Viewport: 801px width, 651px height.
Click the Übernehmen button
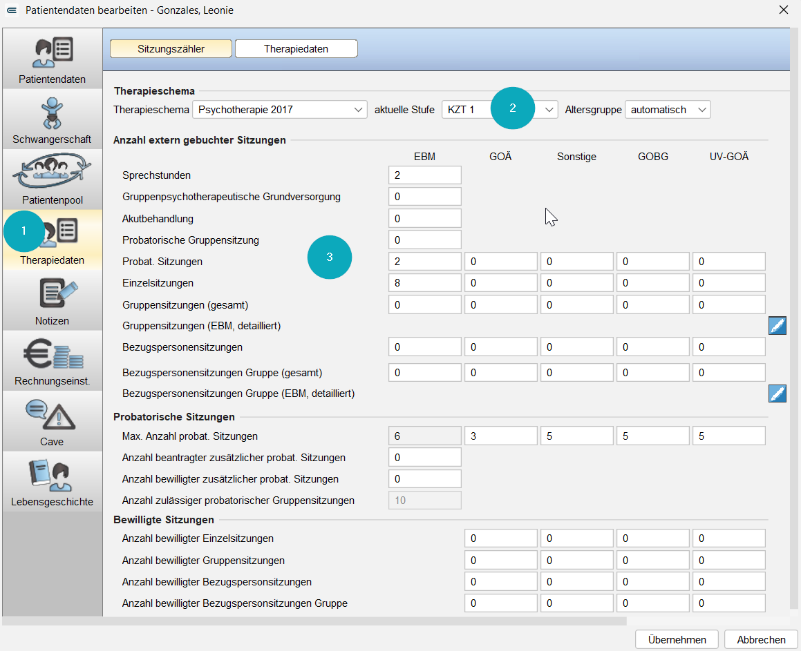tap(677, 640)
